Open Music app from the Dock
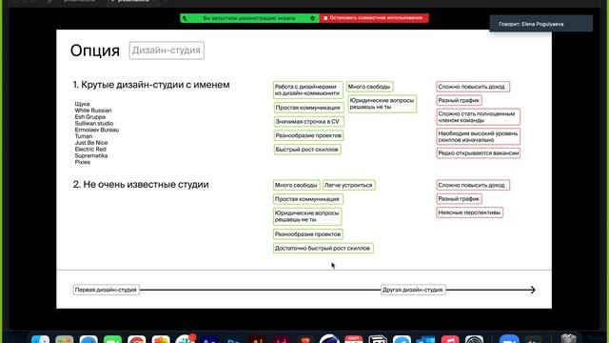Image resolution: width=609 pixels, height=343 pixels. [450, 339]
